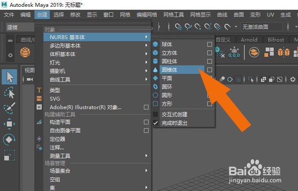This screenshot has height=191, width=298.
Task: Select the arrow Select tool
Action: click(9, 77)
